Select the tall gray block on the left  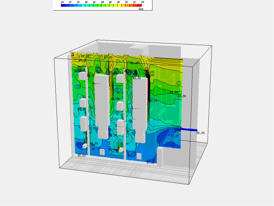(x=102, y=105)
